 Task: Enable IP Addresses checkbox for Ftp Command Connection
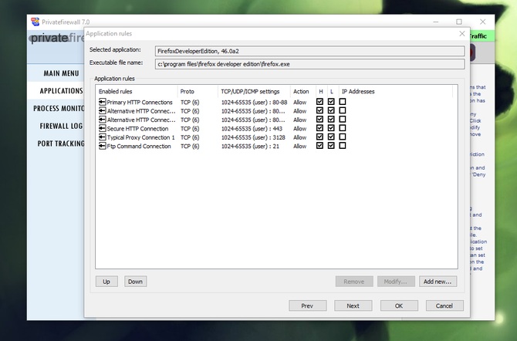click(343, 146)
